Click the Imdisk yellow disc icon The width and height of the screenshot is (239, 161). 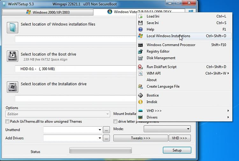[x=141, y=102]
